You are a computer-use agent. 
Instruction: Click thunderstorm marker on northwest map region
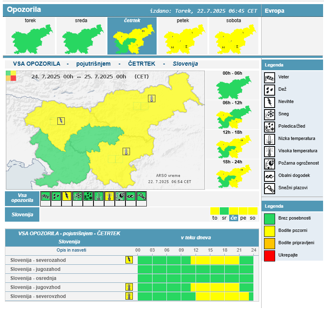coord(61,121)
